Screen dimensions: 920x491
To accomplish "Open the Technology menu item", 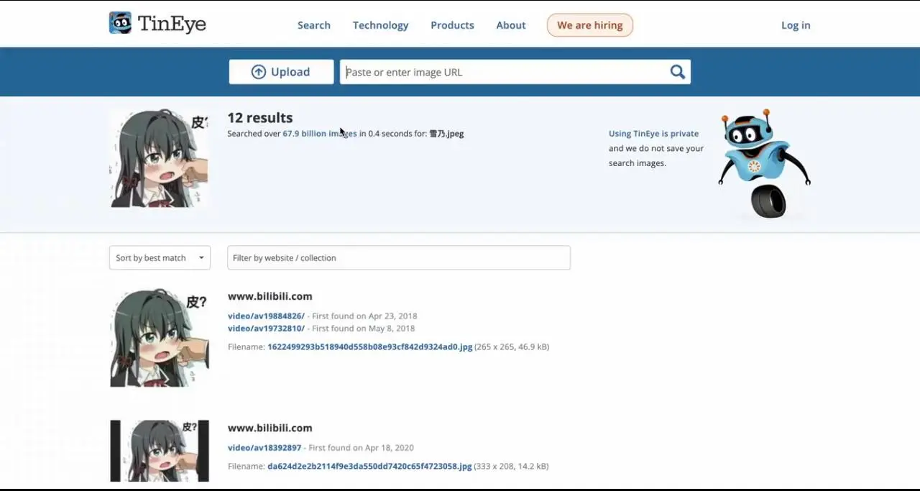I will (x=380, y=25).
